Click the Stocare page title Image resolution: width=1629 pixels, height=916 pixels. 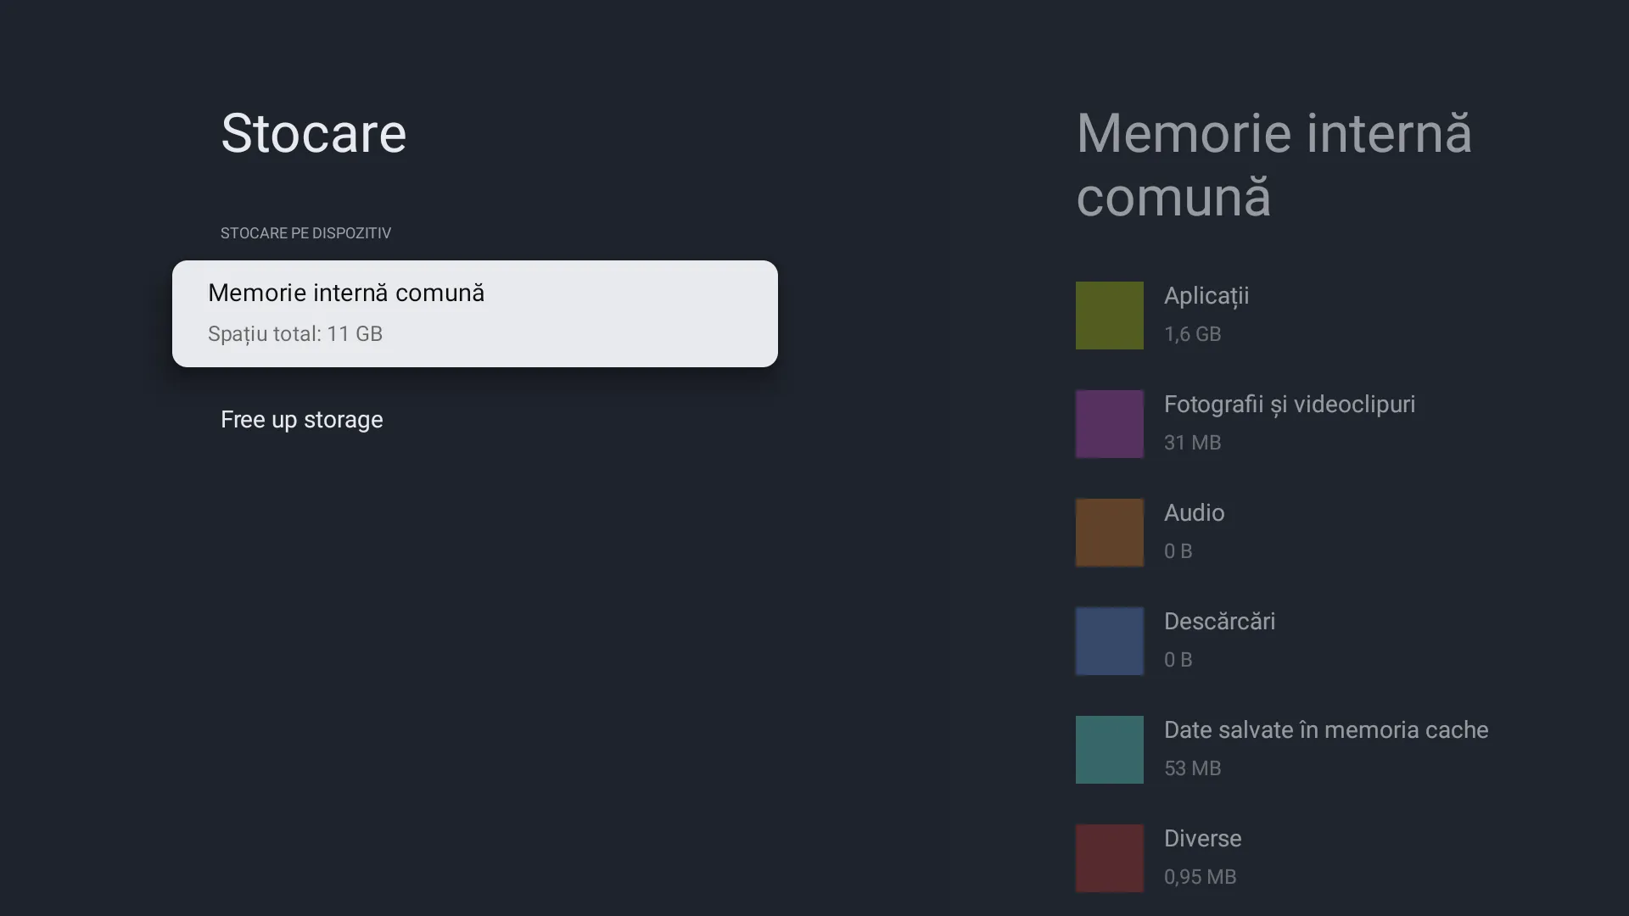coord(313,132)
